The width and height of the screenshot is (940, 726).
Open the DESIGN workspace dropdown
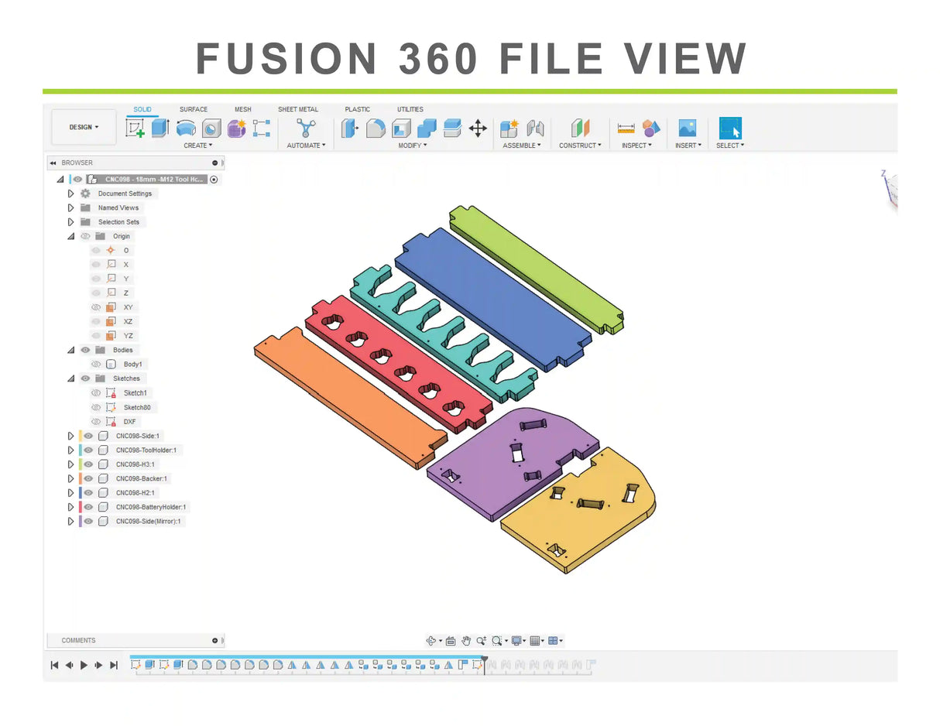tap(84, 128)
